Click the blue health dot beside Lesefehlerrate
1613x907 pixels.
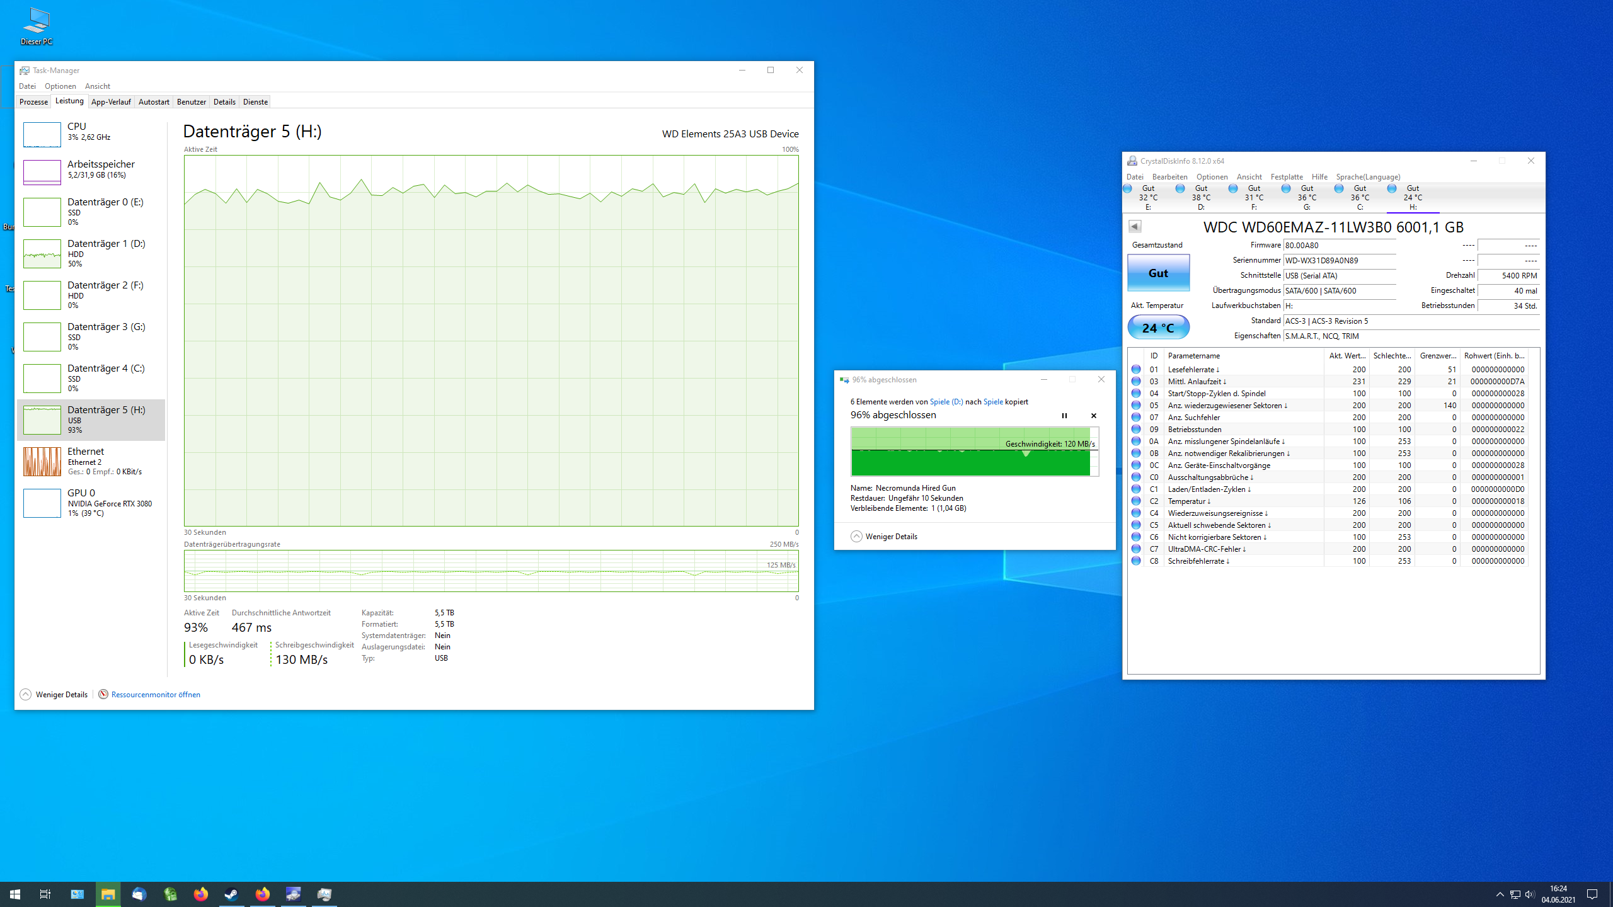[x=1136, y=370]
